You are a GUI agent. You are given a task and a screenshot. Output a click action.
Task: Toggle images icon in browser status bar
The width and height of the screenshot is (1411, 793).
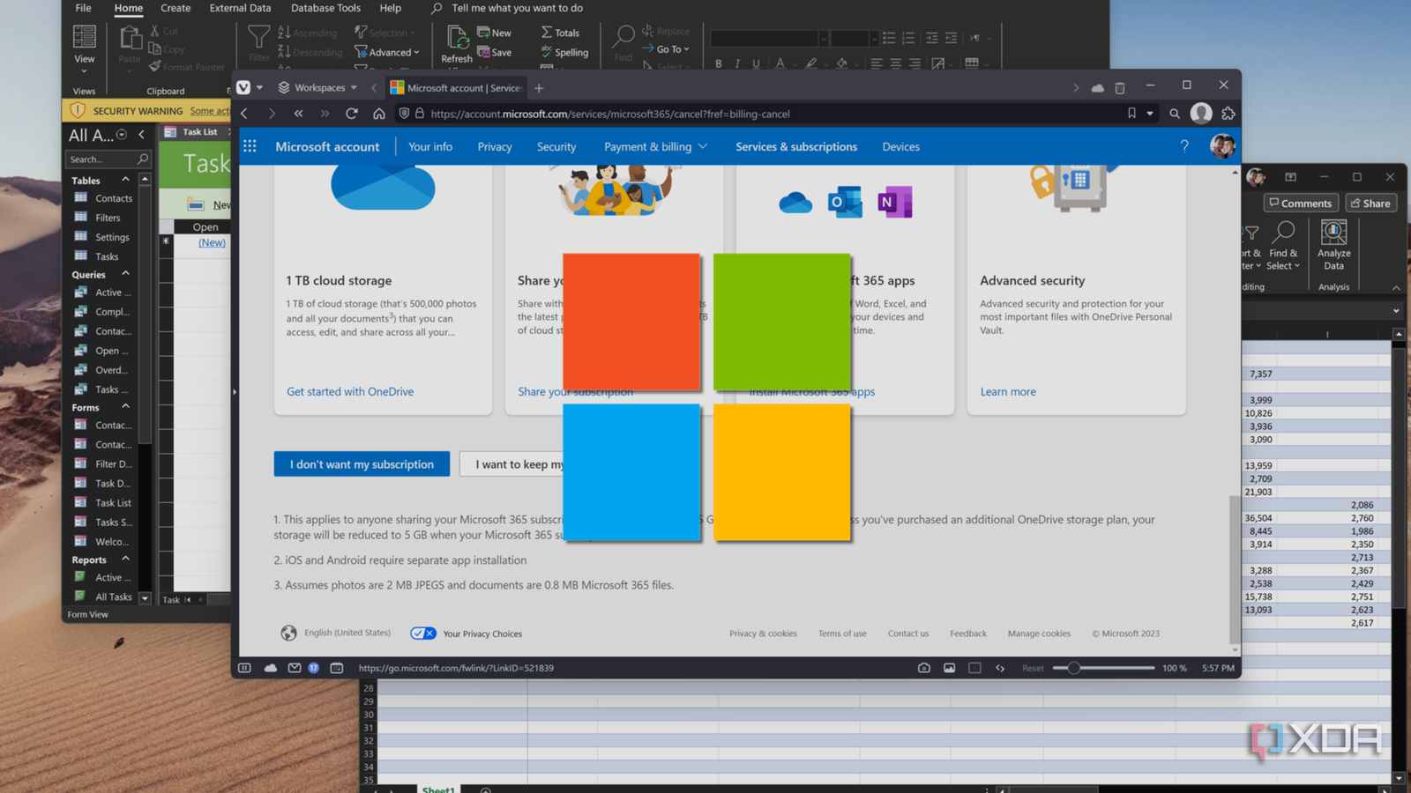(x=950, y=668)
